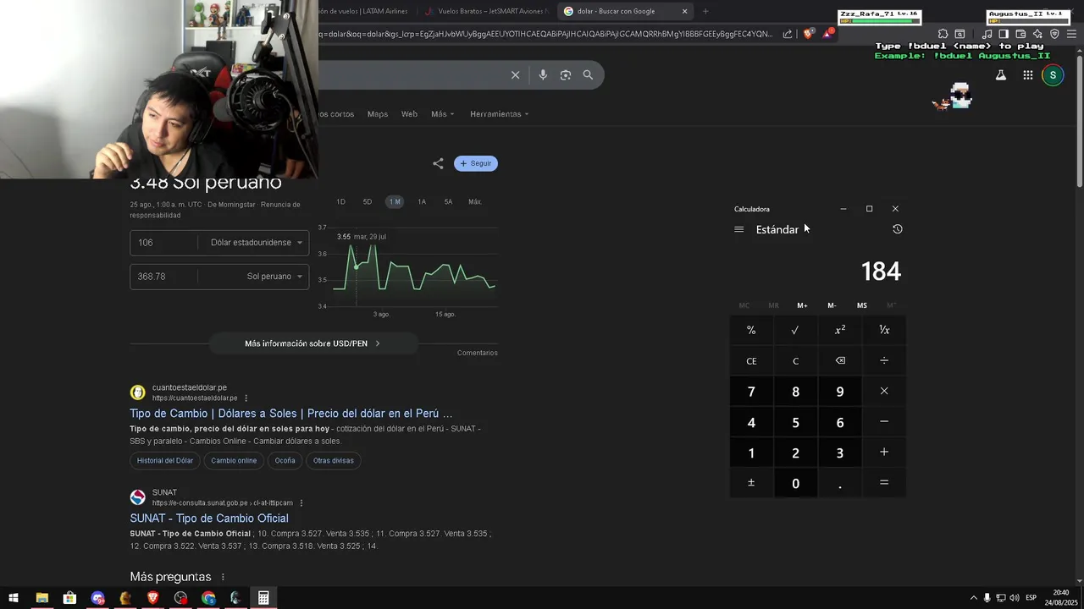Click the divide operator key
This screenshot has height=609, width=1084.
(x=884, y=360)
